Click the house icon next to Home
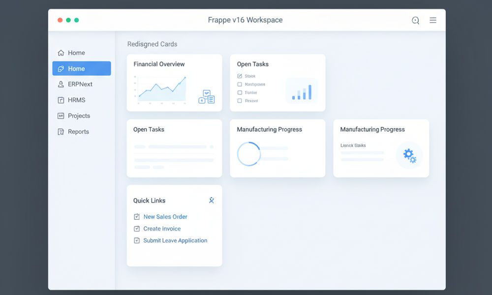Viewport: 492px width, 295px height. (x=62, y=53)
